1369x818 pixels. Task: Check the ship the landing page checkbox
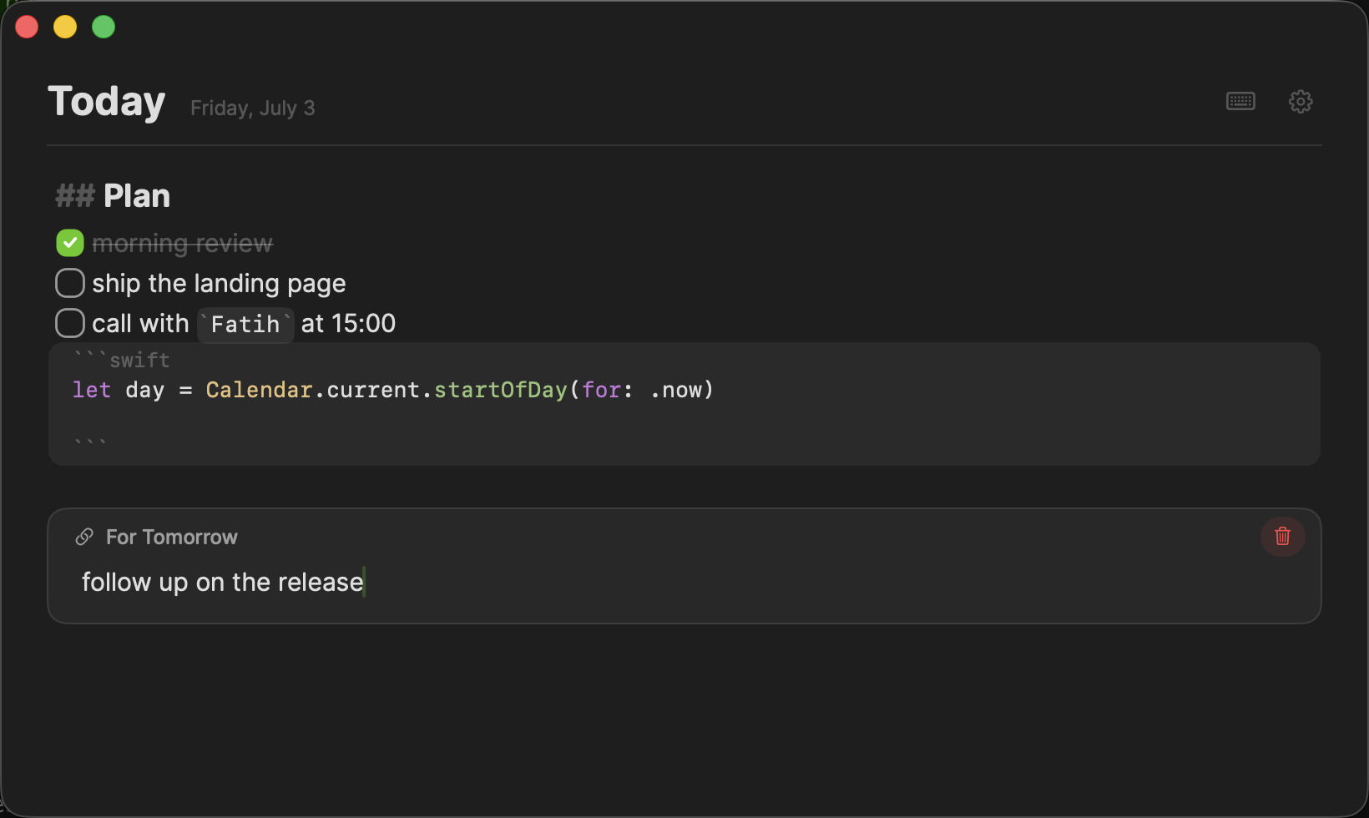[70, 283]
